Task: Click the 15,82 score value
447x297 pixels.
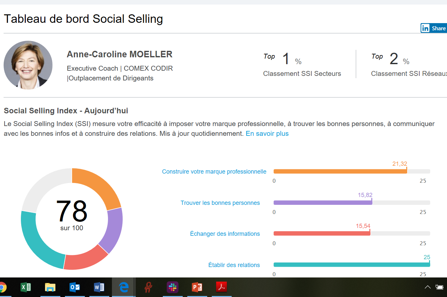Action: pyautogui.click(x=365, y=195)
